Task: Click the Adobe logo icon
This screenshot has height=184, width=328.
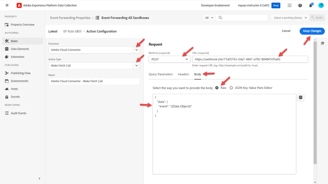Action: [x=19, y=5]
